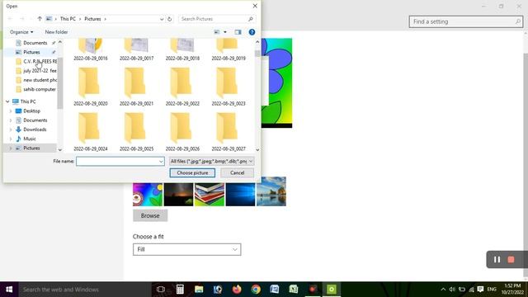Open the help icon in Open dialog
The height and width of the screenshot is (297, 528).
coord(252,32)
